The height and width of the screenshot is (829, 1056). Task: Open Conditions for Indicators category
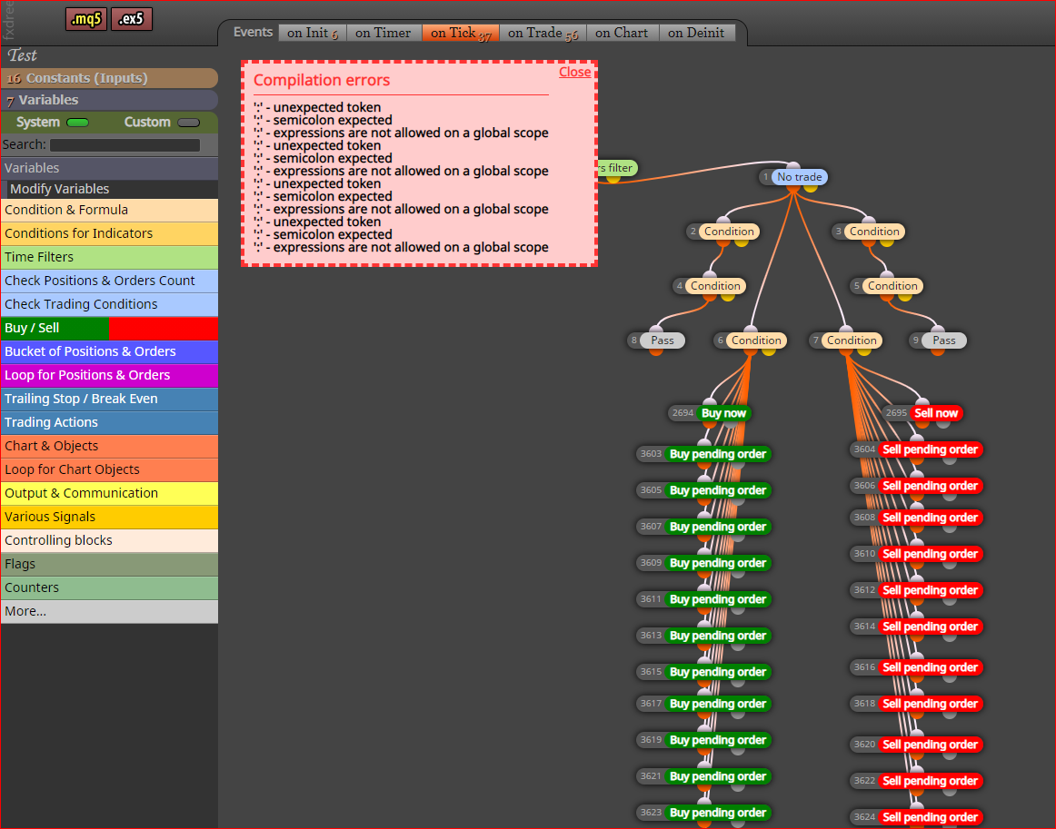(109, 233)
